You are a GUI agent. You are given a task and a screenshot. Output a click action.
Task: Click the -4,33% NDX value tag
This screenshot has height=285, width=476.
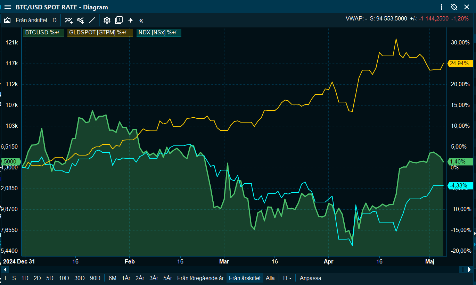[x=460, y=186]
